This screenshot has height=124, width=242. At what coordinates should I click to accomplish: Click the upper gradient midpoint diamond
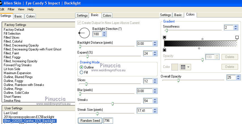click(x=202, y=39)
